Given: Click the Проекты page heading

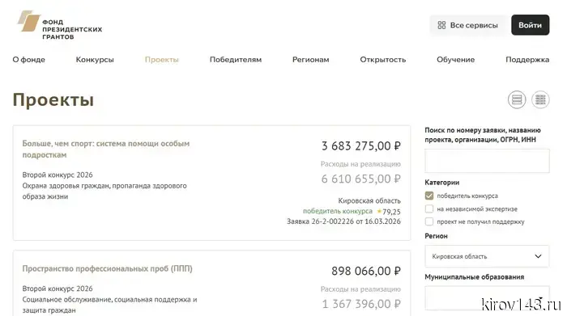Looking at the screenshot, I should (53, 99).
